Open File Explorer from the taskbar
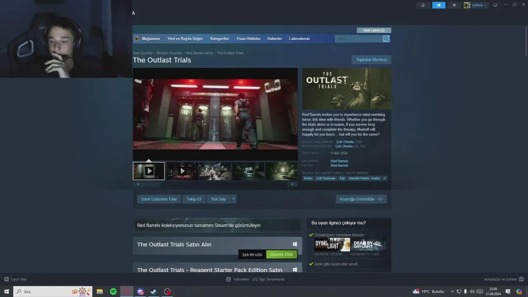 point(99,292)
